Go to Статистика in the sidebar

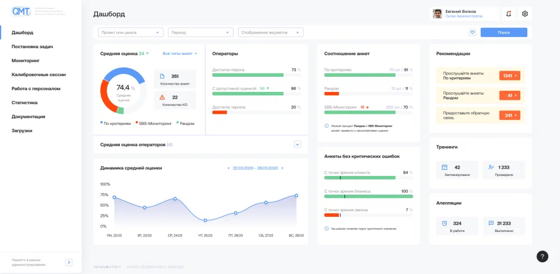[25, 103]
